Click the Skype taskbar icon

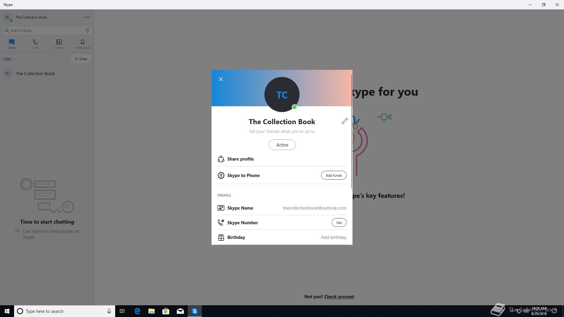[x=195, y=311]
